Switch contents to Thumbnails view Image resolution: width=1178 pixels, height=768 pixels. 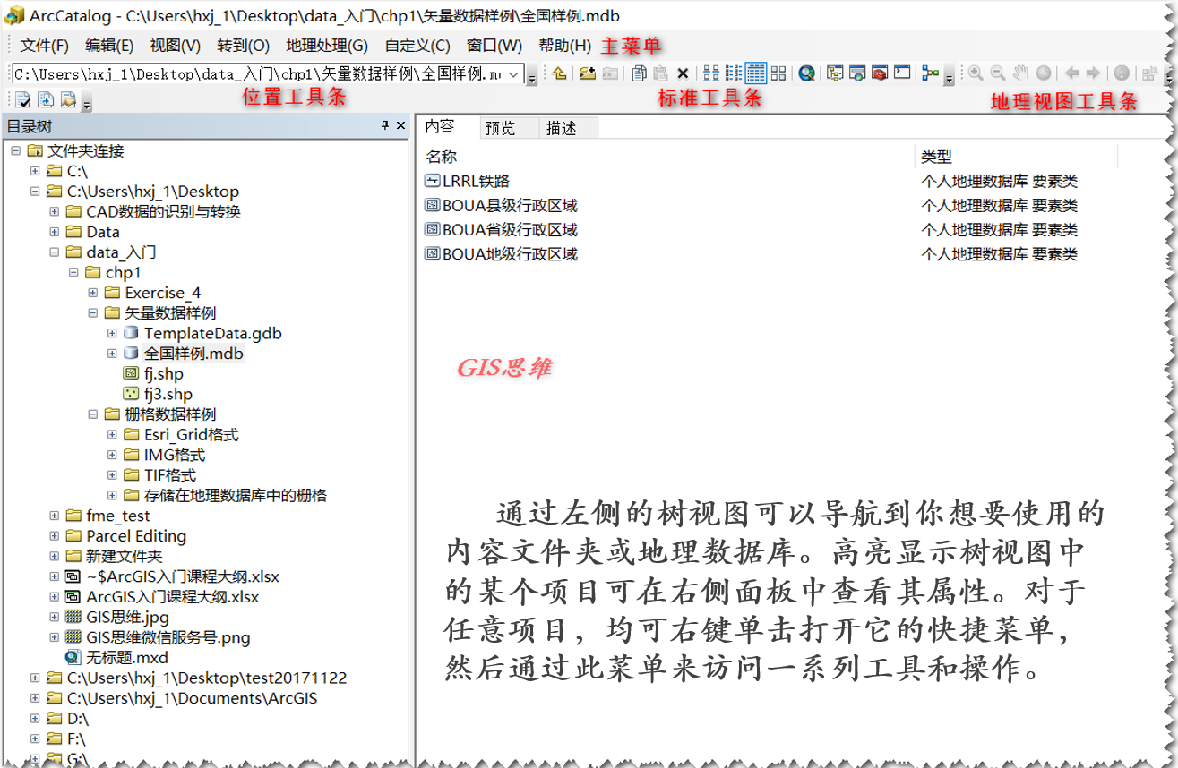point(778,73)
